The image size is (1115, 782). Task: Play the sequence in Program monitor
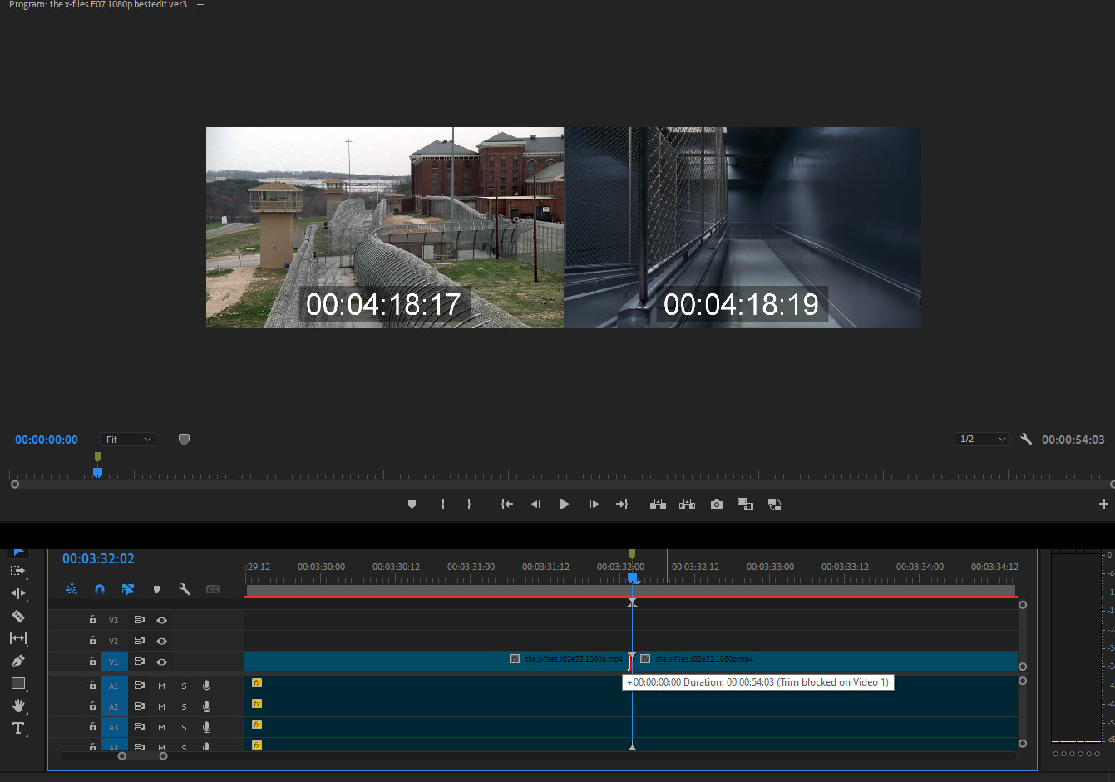[x=565, y=504]
